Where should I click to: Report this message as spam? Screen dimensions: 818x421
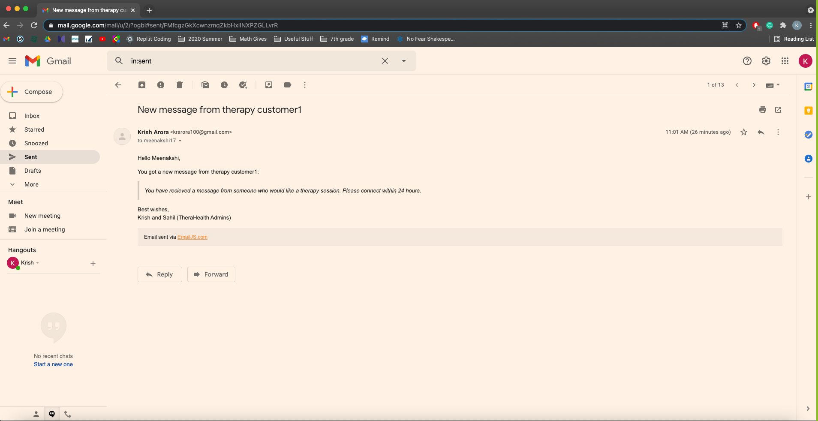click(161, 85)
